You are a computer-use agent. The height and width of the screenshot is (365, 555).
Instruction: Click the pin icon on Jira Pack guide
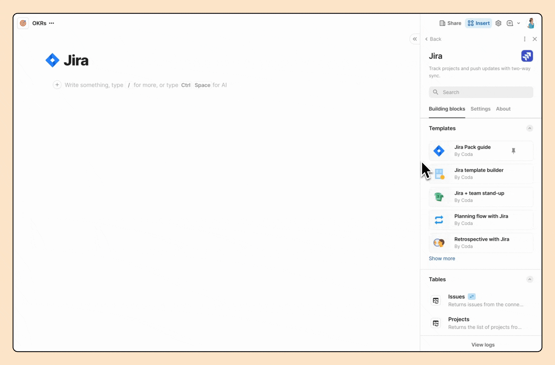point(513,151)
